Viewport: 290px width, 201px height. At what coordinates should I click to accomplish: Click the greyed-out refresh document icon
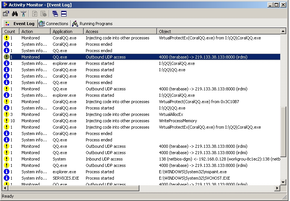coord(35,13)
